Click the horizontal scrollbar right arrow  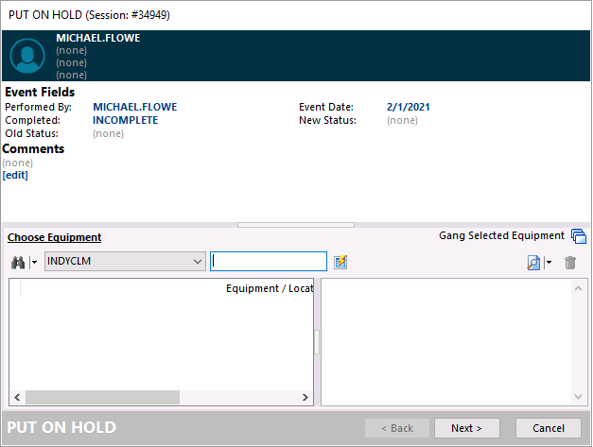[x=304, y=398]
